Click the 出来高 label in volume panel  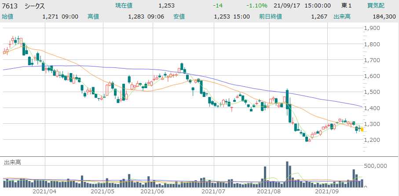point(12,162)
